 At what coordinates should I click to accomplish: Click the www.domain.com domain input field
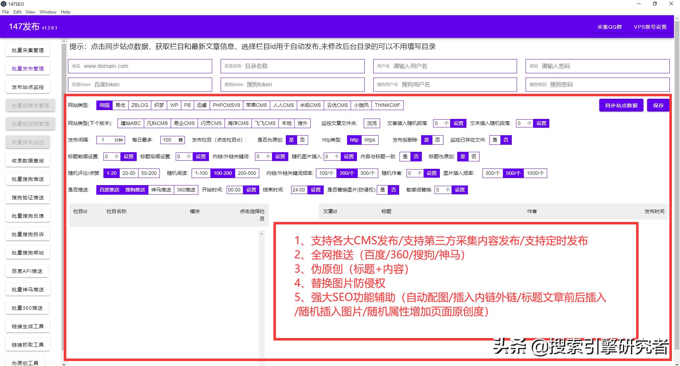pyautogui.click(x=140, y=66)
